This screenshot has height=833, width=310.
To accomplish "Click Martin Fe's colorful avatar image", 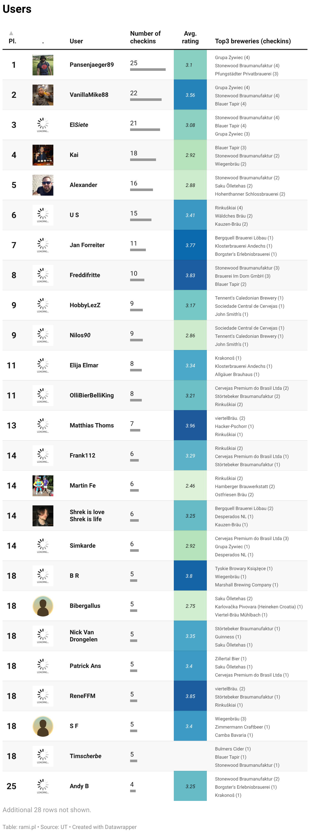I will tap(43, 486).
